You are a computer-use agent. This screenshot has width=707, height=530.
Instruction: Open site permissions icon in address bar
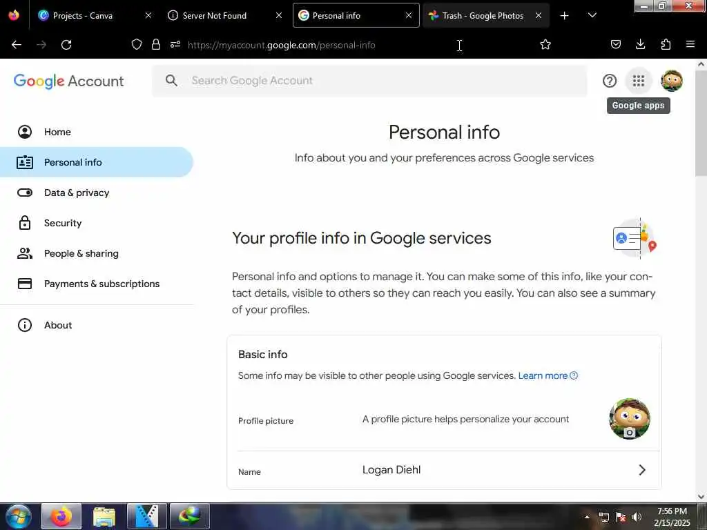point(175,45)
